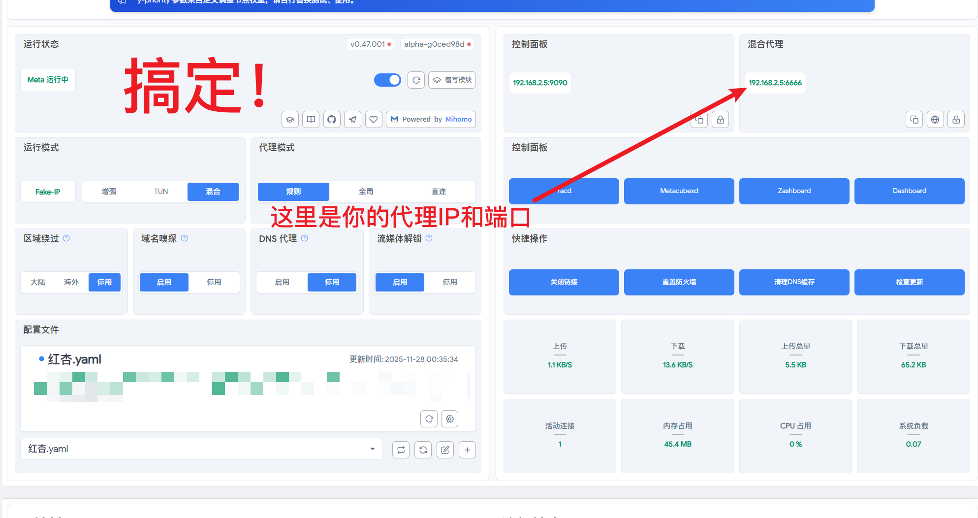Click the Telegram paper-plane icon
Screen dimensions: 978x518
pyautogui.click(x=353, y=119)
